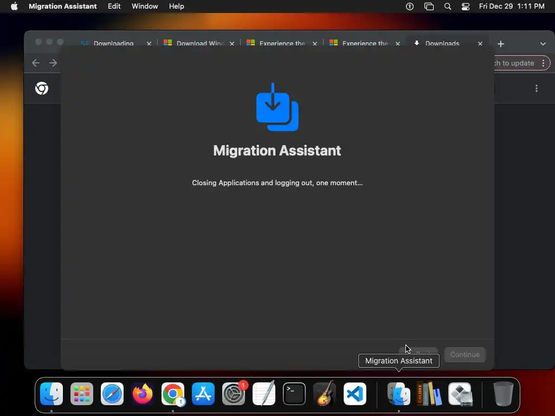Open the Edit menu
The height and width of the screenshot is (416, 555).
(114, 6)
